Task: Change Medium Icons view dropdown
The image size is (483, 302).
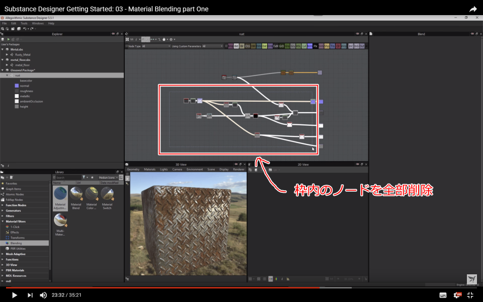Action: coord(108,178)
